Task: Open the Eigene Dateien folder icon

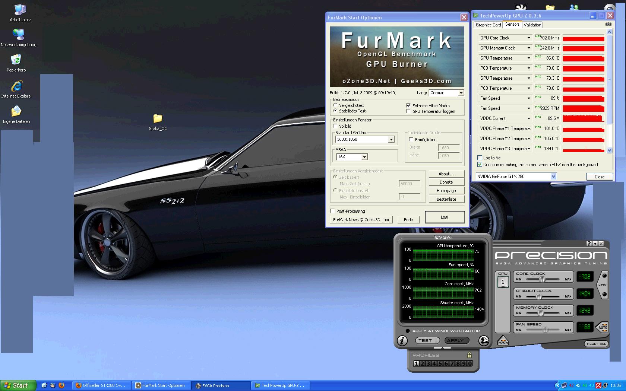Action: point(16,115)
